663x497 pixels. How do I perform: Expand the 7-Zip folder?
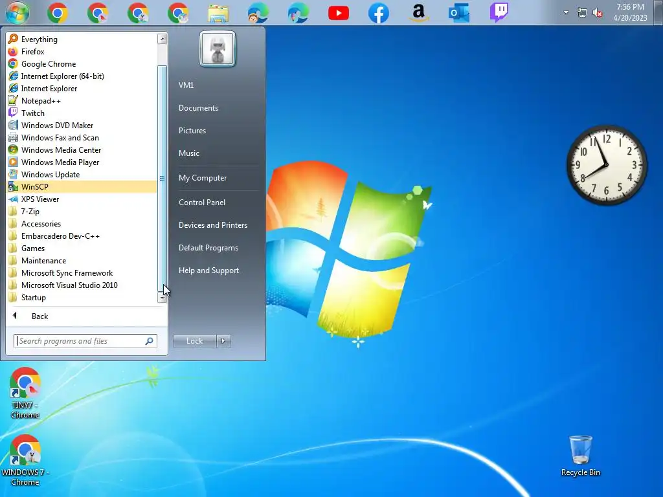tap(82, 212)
